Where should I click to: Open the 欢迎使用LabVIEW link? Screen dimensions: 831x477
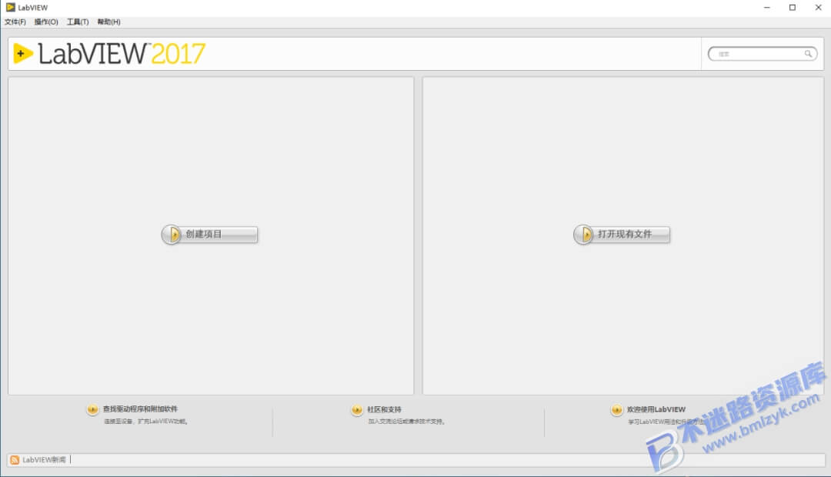pos(656,409)
